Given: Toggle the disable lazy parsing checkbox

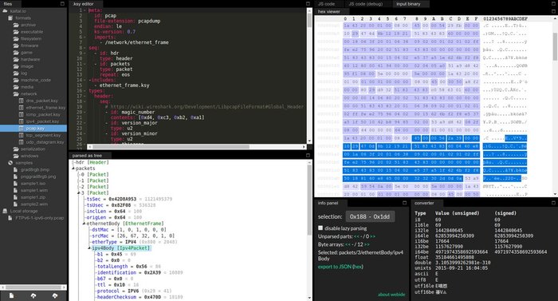Looking at the screenshot, I should pos(320,228).
